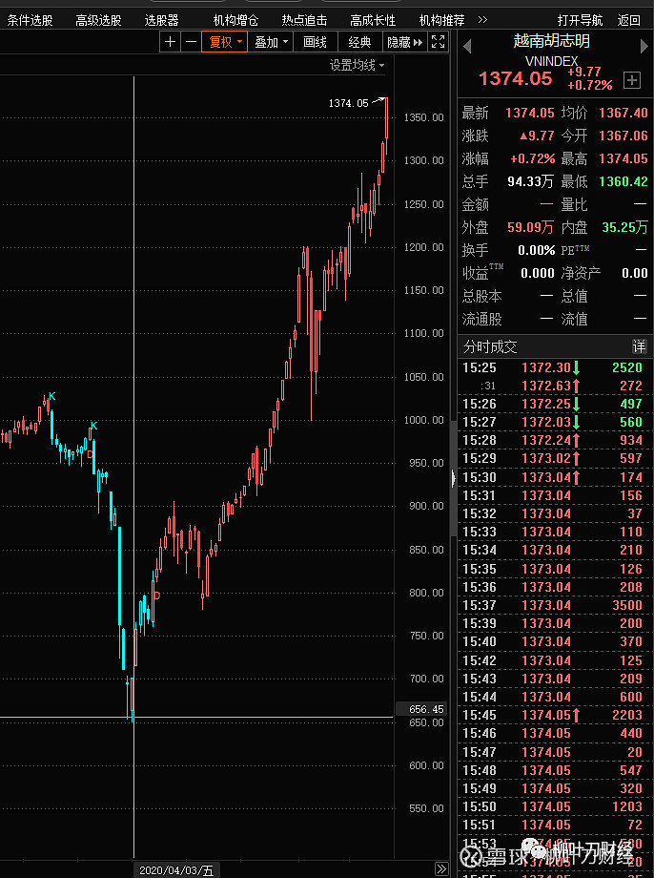The height and width of the screenshot is (878, 654).
Task: Click the 最新 1374.05 value
Action: [529, 113]
